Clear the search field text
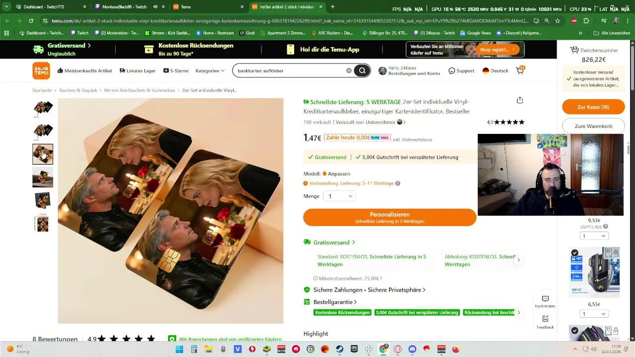This screenshot has width=635, height=357. (x=349, y=70)
